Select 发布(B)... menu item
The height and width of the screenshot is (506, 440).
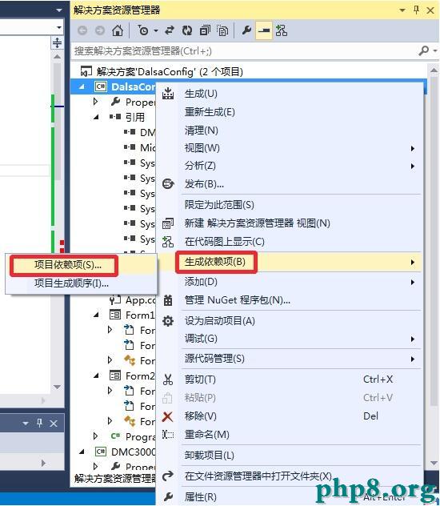click(289, 184)
